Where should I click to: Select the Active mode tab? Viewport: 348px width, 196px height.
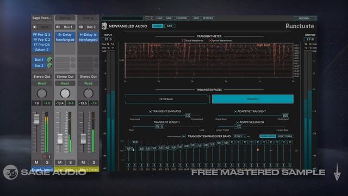coord(158,26)
